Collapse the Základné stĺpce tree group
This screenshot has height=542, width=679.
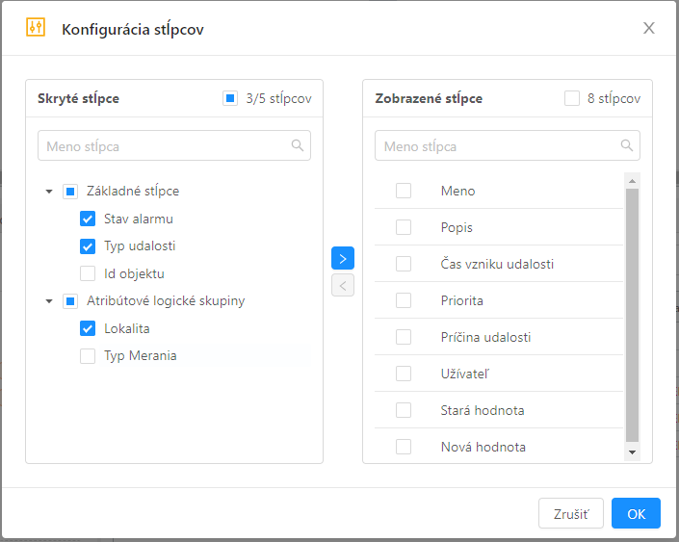49,192
